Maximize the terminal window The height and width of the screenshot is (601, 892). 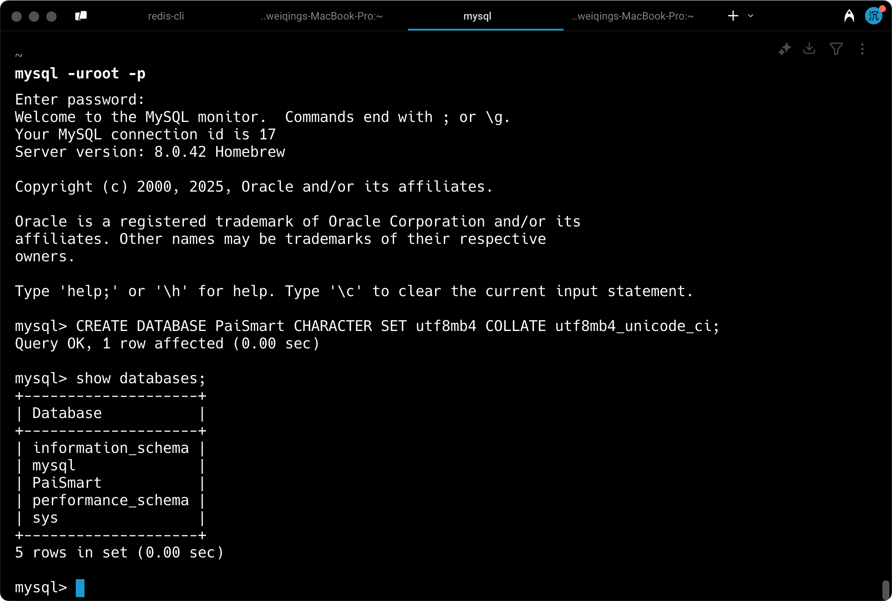(51, 17)
